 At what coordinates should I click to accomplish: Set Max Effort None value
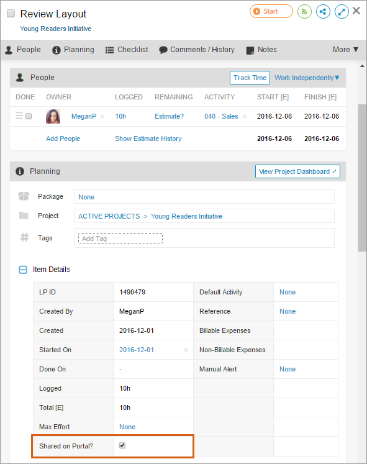tap(127, 427)
